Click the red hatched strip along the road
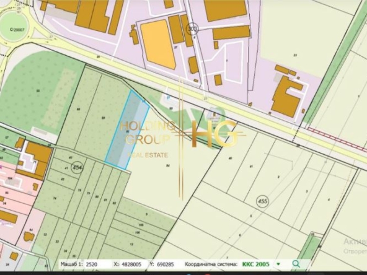Image resolution: width=367 pixels, height=275 pixels. 337,139
